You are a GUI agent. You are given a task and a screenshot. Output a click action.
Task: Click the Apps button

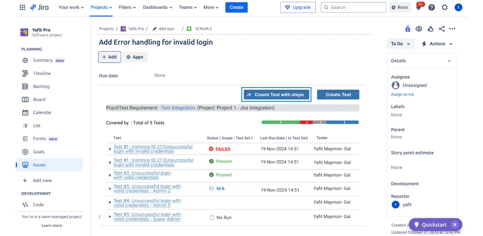coord(135,57)
